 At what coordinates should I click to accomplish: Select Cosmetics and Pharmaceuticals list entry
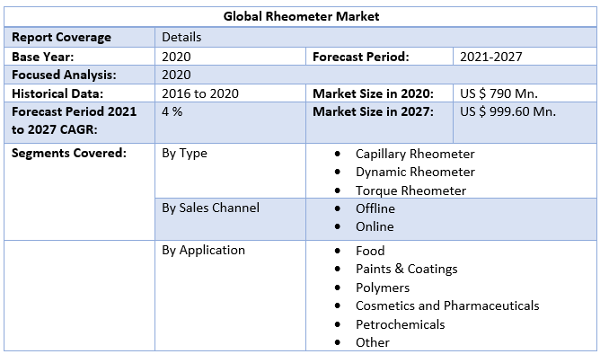(x=447, y=305)
